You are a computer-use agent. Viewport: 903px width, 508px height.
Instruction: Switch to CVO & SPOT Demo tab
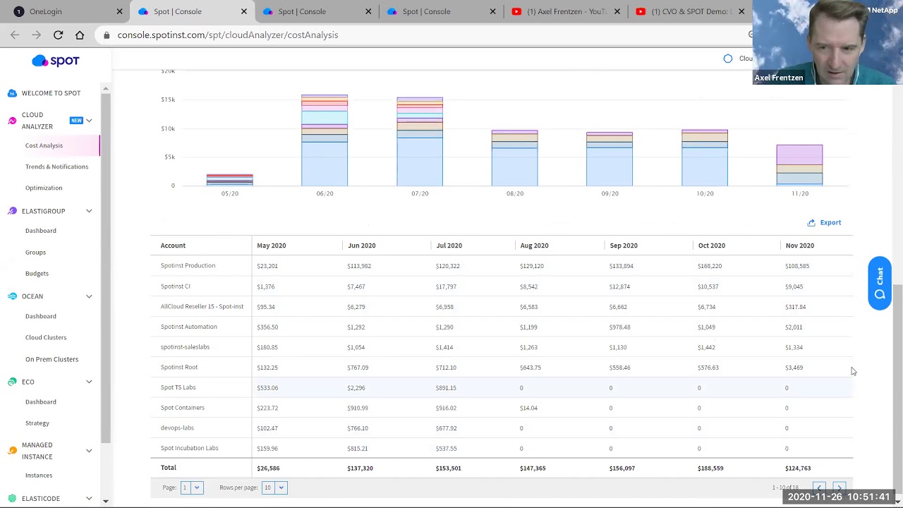click(x=689, y=11)
